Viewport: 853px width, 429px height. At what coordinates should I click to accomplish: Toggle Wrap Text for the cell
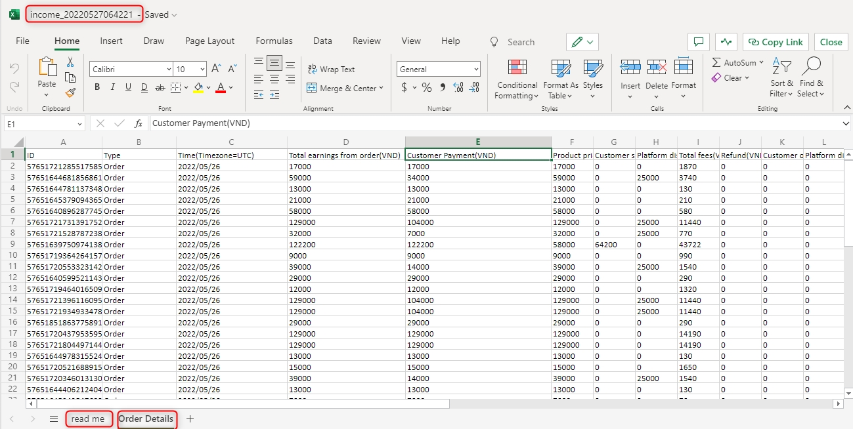[x=331, y=70]
